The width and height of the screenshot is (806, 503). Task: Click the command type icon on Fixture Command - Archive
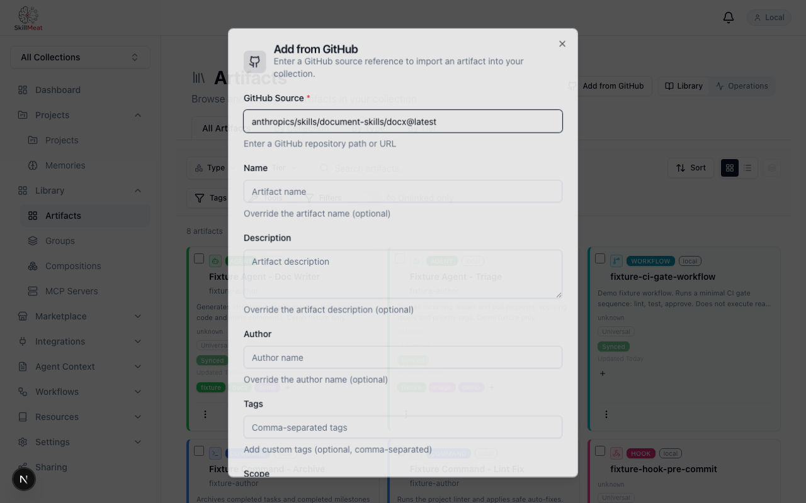(215, 453)
